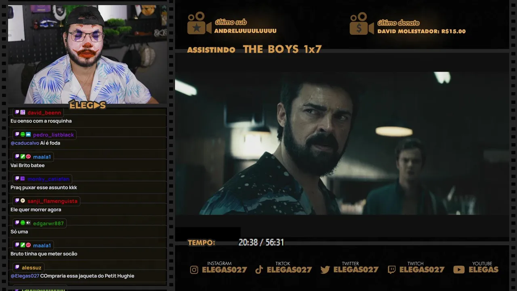Click the message Eu oenso com a rosquinha
Viewport: 517px width, 291px height.
(41, 121)
